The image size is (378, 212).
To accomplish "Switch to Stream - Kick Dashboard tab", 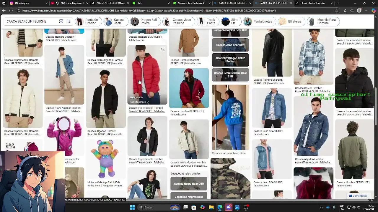I will click(x=191, y=3).
